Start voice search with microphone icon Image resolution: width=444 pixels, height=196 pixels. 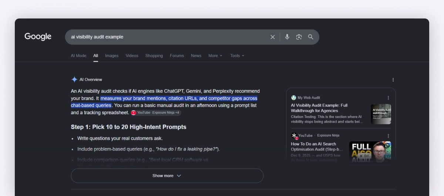pyautogui.click(x=287, y=37)
